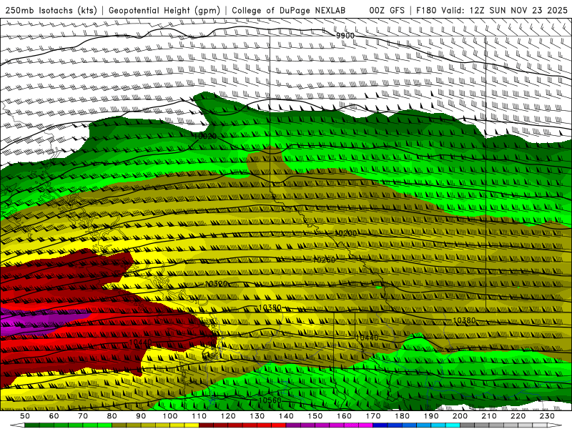Image resolution: width=572 pixels, height=429 pixels.
Task: Click the 10200 height contour label
Action: (345, 233)
